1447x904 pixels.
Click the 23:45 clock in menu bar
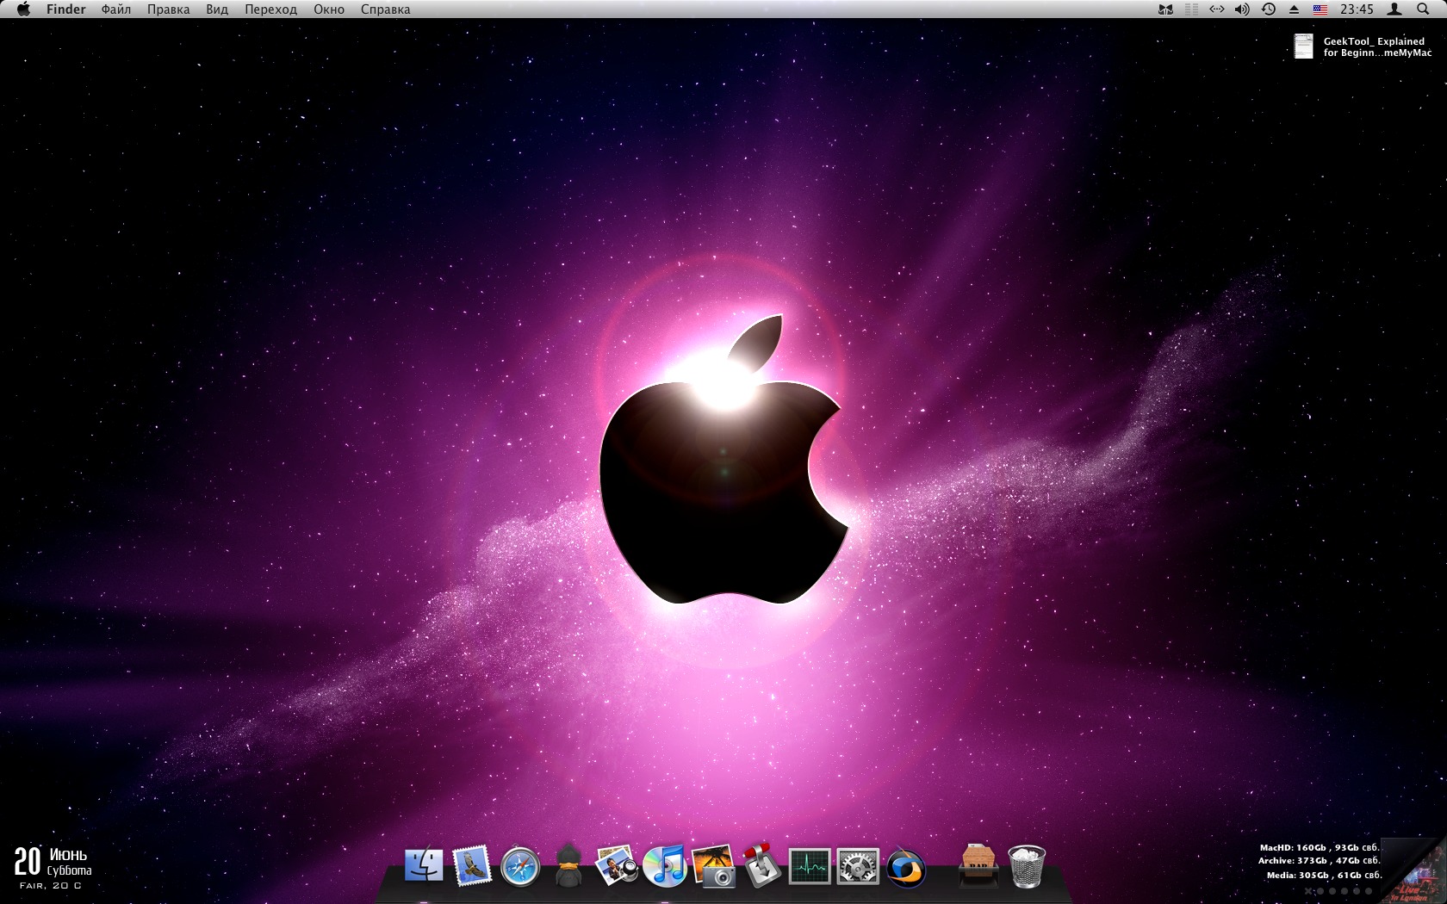[x=1357, y=9]
